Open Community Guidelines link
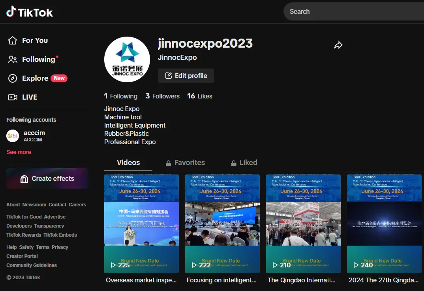This screenshot has height=291, width=424. (x=32, y=265)
